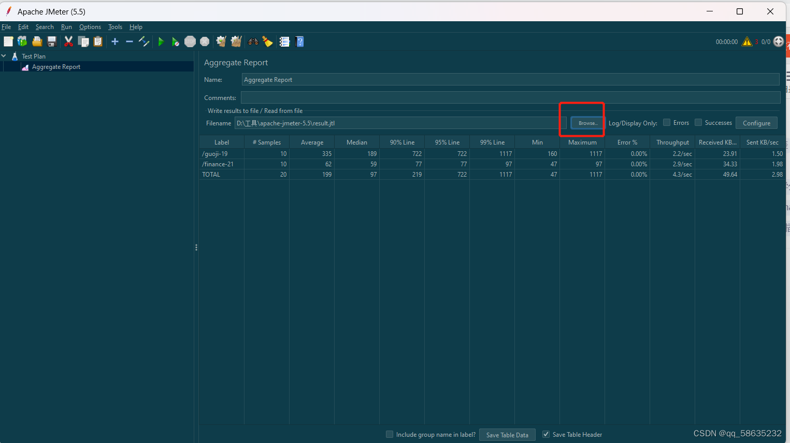Screen dimensions: 790x443
Task: Click the Clear single-broom icon
Action: tap(221, 41)
